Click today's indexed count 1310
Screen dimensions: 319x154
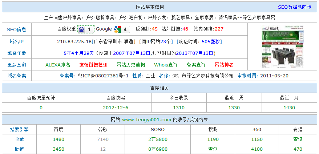(179, 108)
